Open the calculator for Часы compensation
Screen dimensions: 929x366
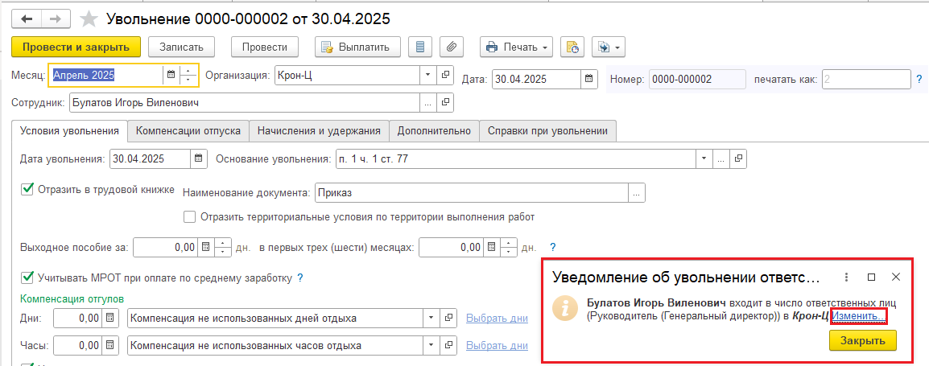coord(110,345)
